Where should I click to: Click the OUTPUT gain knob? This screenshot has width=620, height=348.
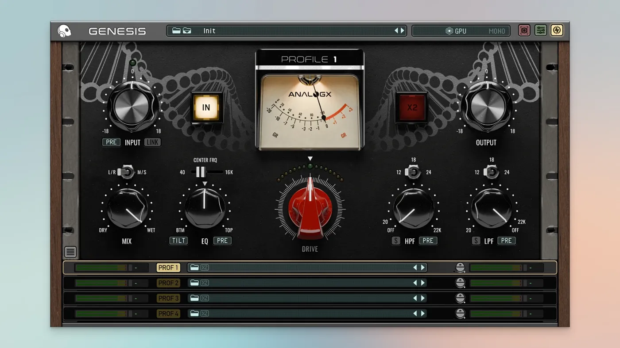(x=486, y=106)
